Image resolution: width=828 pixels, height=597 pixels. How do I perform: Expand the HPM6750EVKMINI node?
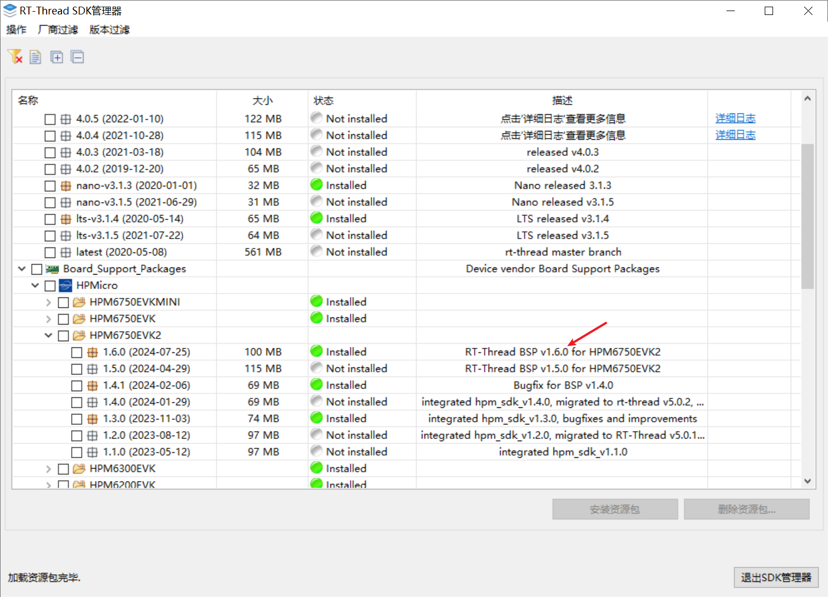(x=48, y=302)
